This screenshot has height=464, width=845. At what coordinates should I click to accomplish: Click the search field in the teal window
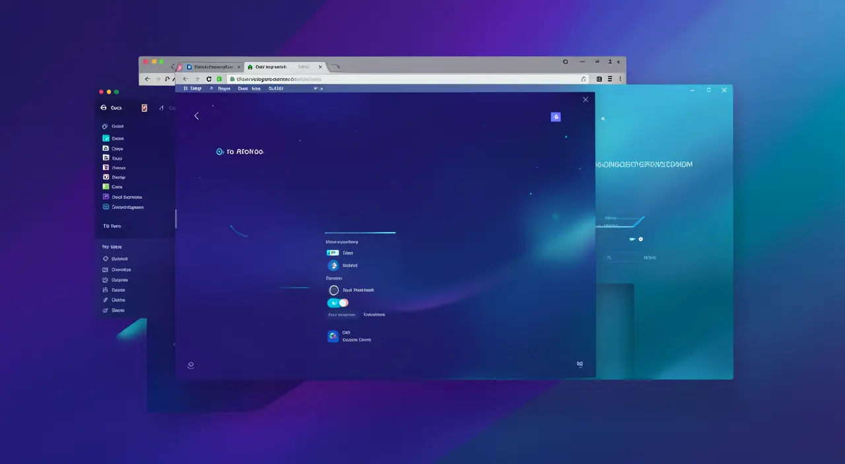pyautogui.click(x=624, y=258)
